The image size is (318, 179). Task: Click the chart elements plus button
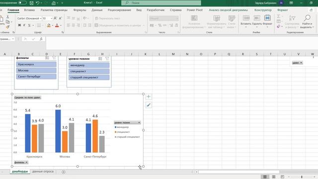[x=149, y=96]
